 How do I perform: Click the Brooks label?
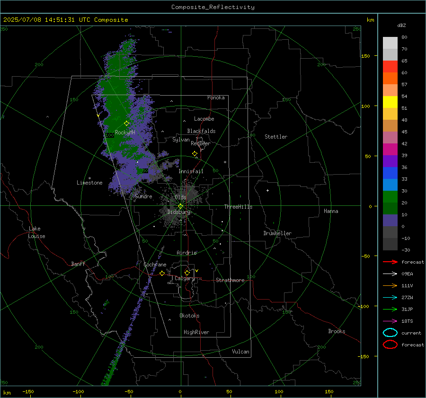(x=337, y=331)
